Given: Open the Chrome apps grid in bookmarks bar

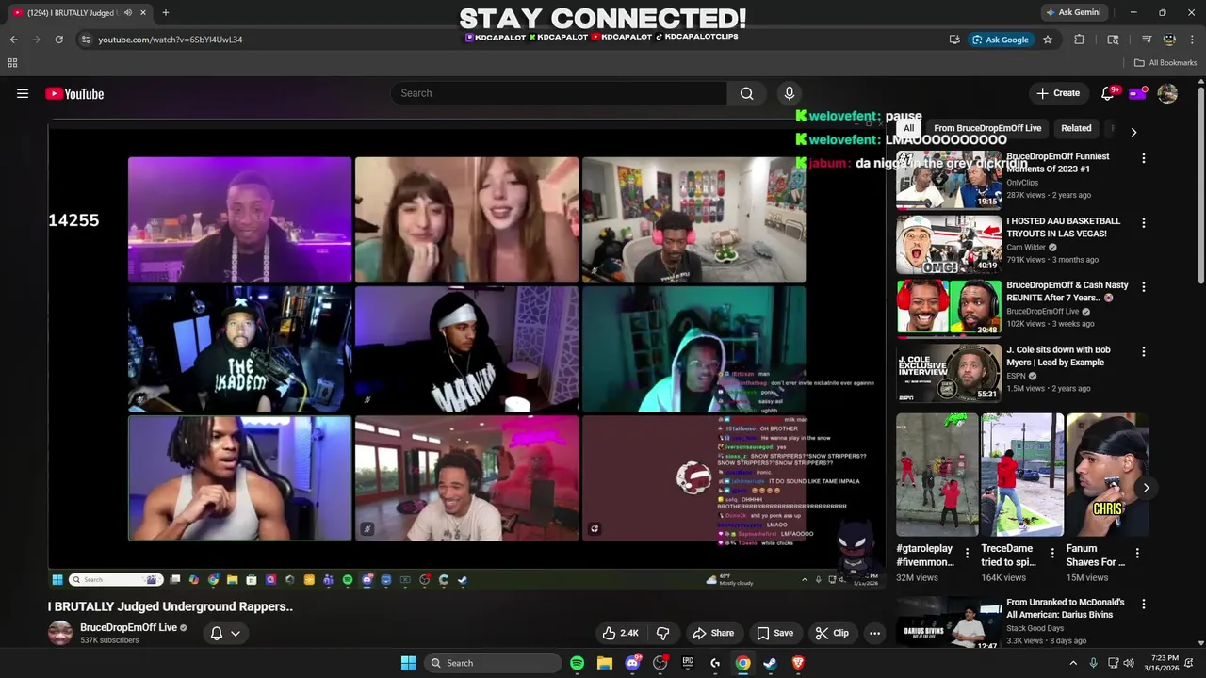Looking at the screenshot, I should pos(12,63).
